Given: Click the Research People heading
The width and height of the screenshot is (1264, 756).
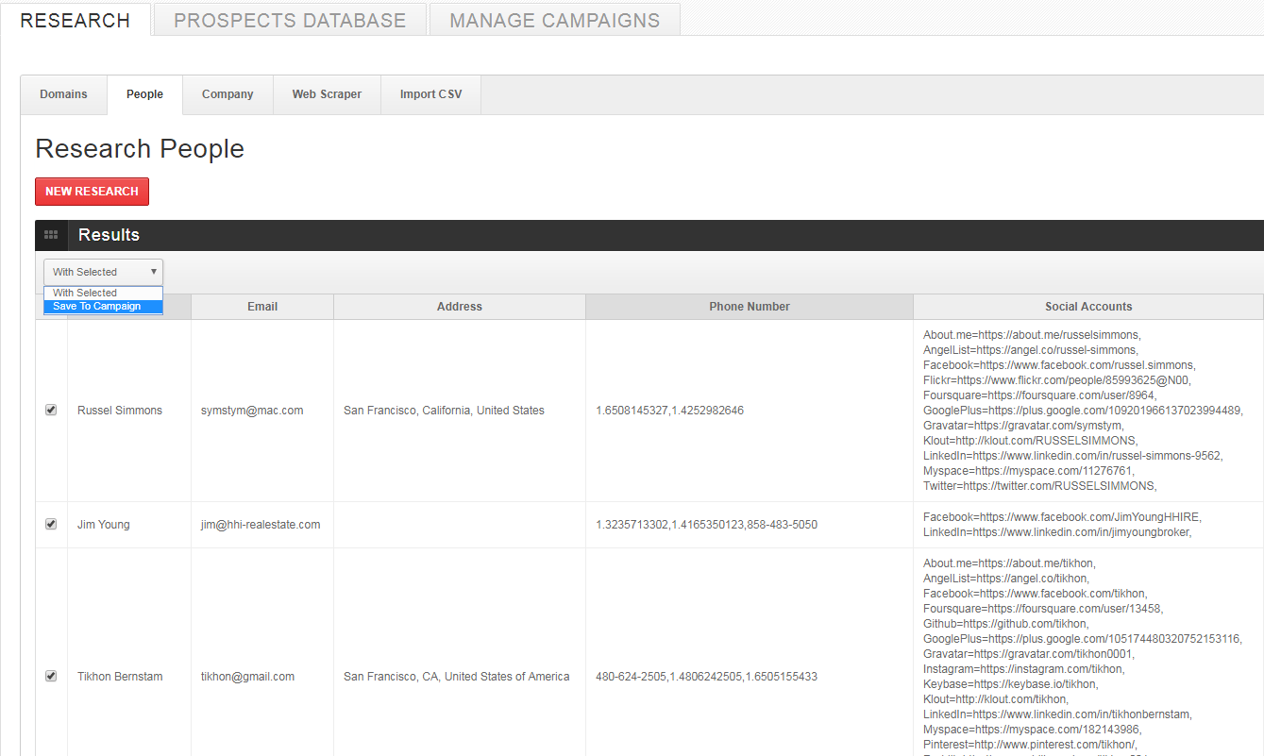Looking at the screenshot, I should point(140,149).
